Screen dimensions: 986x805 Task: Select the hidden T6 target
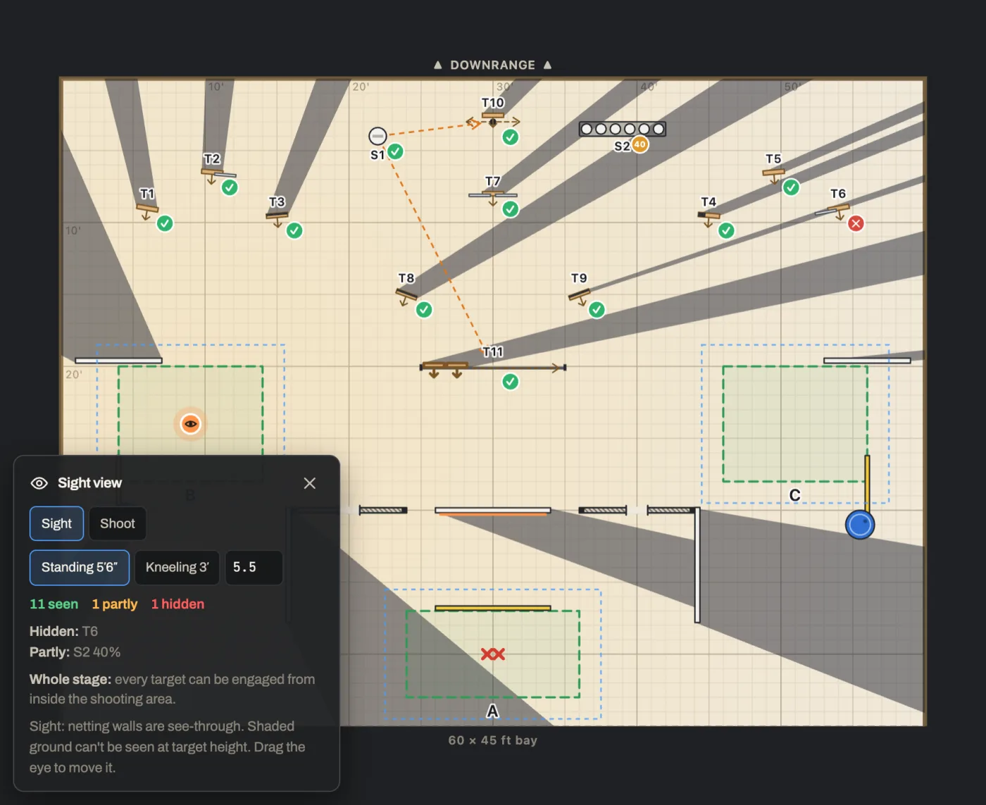point(837,208)
